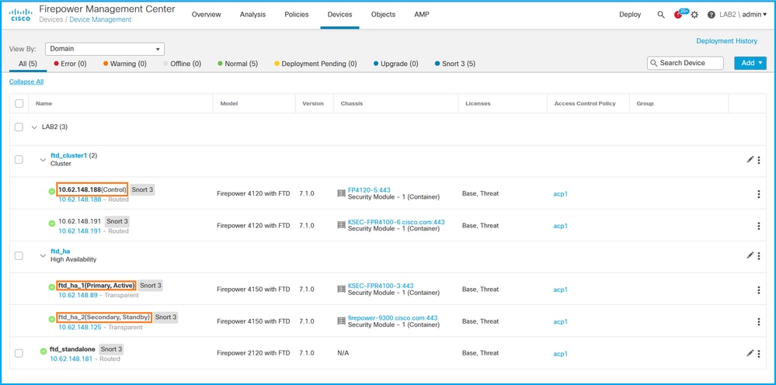Screen dimensions: 776x385
Task: Open the View By Domain dropdown
Action: pos(104,49)
